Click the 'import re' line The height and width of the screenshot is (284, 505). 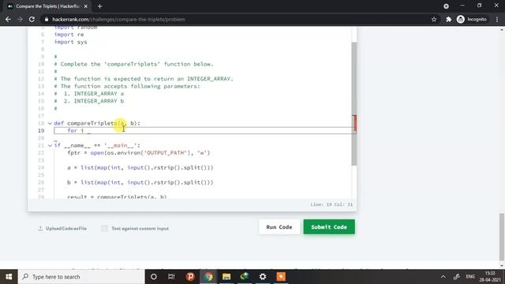(69, 35)
